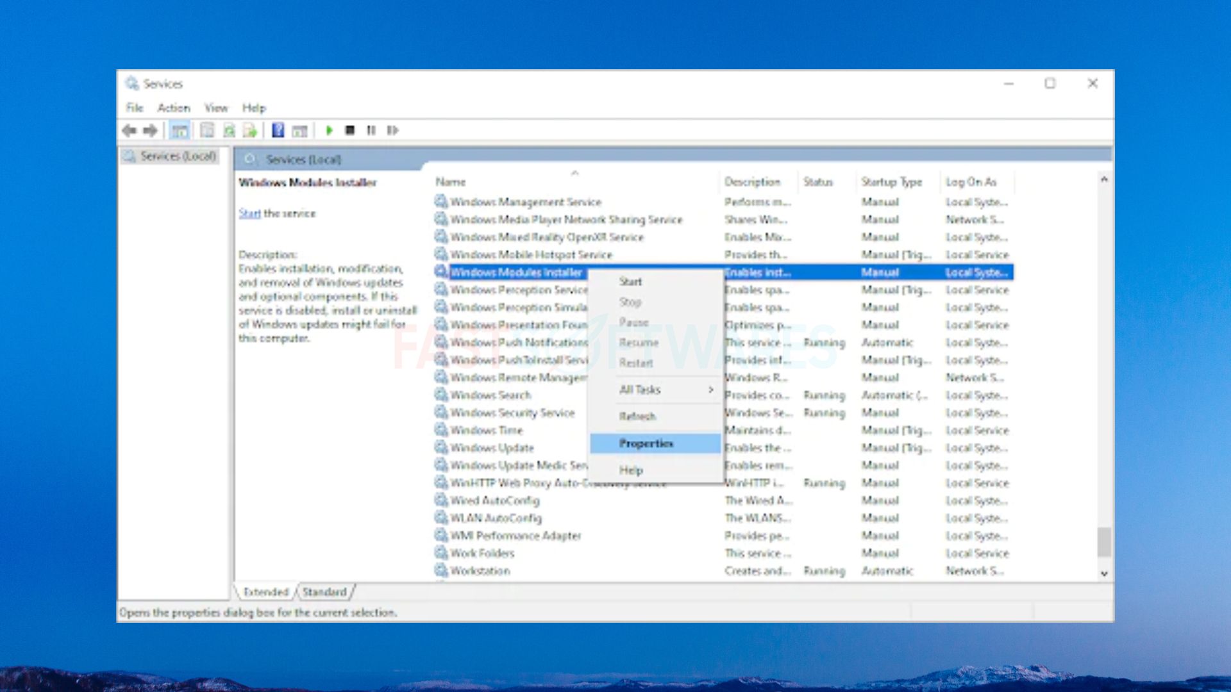Select Windows Media Player Network Sharing Service row
The image size is (1231, 692).
[723, 220]
